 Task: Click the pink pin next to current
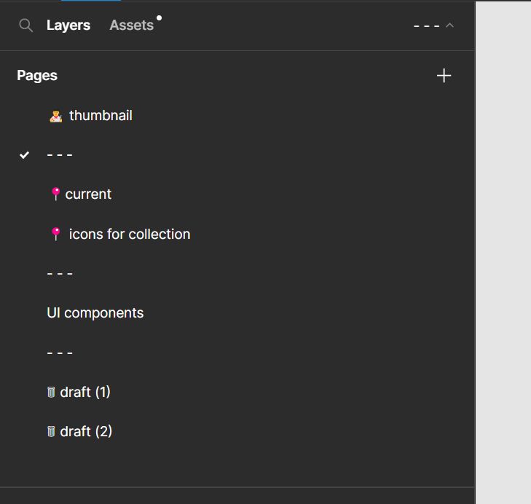56,194
